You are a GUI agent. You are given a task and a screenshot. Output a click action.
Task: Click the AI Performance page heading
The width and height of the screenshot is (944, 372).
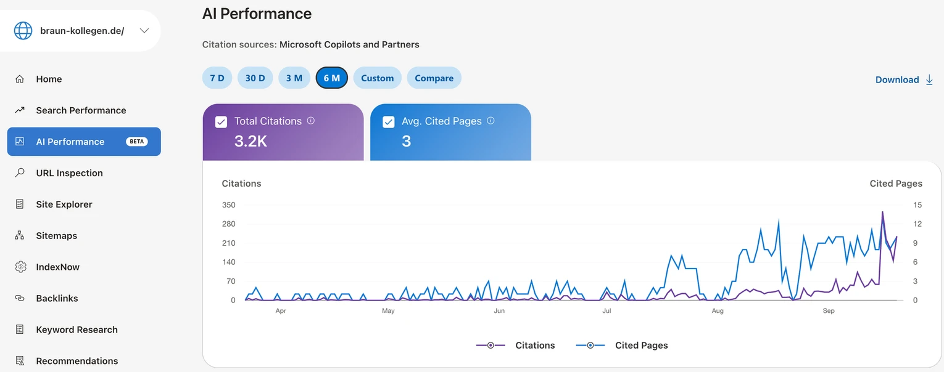257,14
